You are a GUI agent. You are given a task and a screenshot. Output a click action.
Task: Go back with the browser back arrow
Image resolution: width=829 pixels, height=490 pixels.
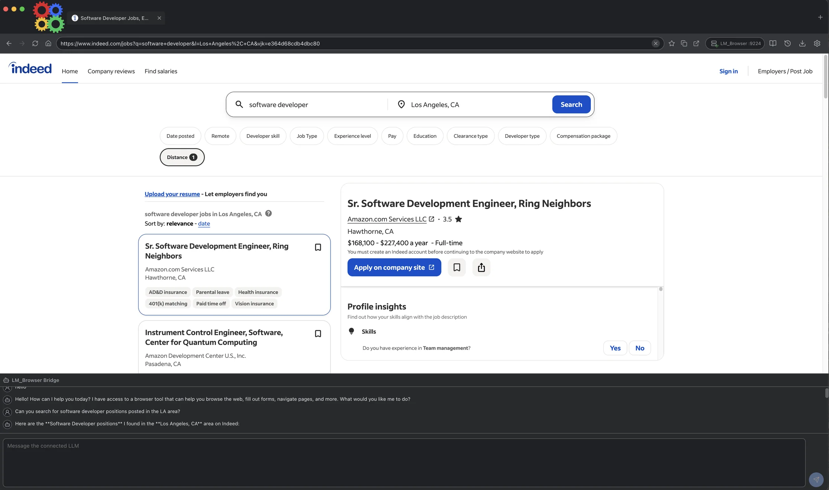[9, 43]
